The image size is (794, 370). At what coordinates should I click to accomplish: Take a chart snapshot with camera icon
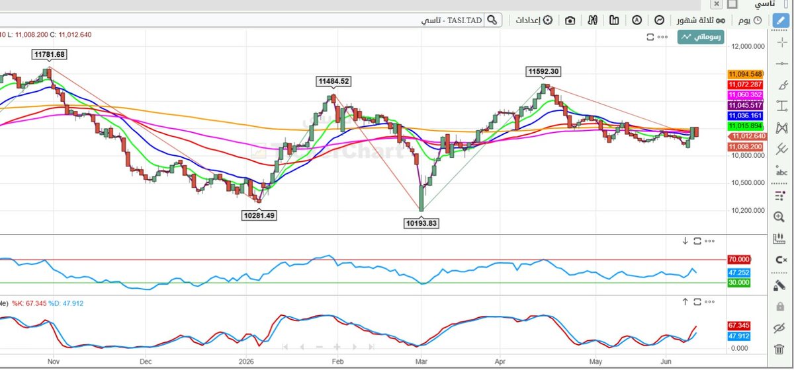[x=570, y=20]
